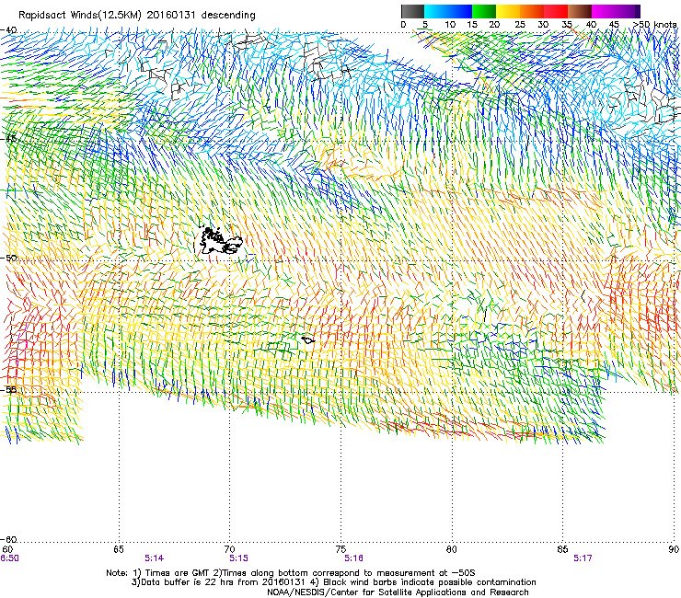The width and height of the screenshot is (681, 598).
Task: Pick the red 30–35 knots legend segment
Action: tap(556, 11)
